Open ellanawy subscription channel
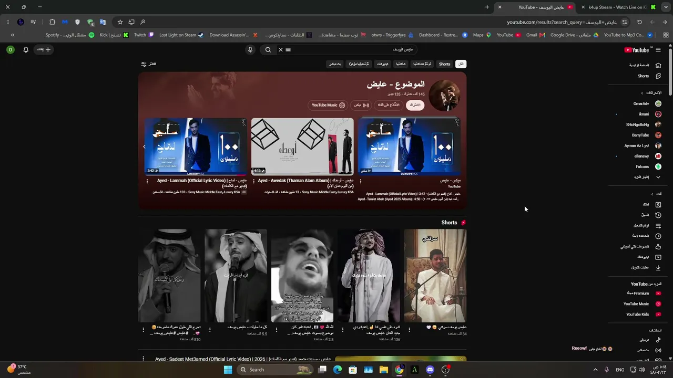 [x=647, y=156]
